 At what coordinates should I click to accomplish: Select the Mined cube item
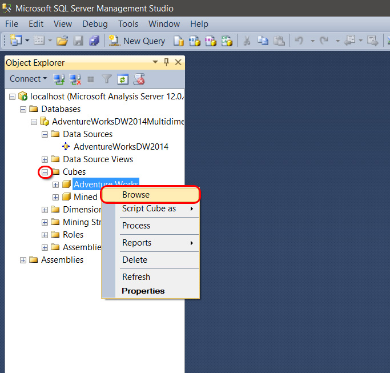(86, 197)
